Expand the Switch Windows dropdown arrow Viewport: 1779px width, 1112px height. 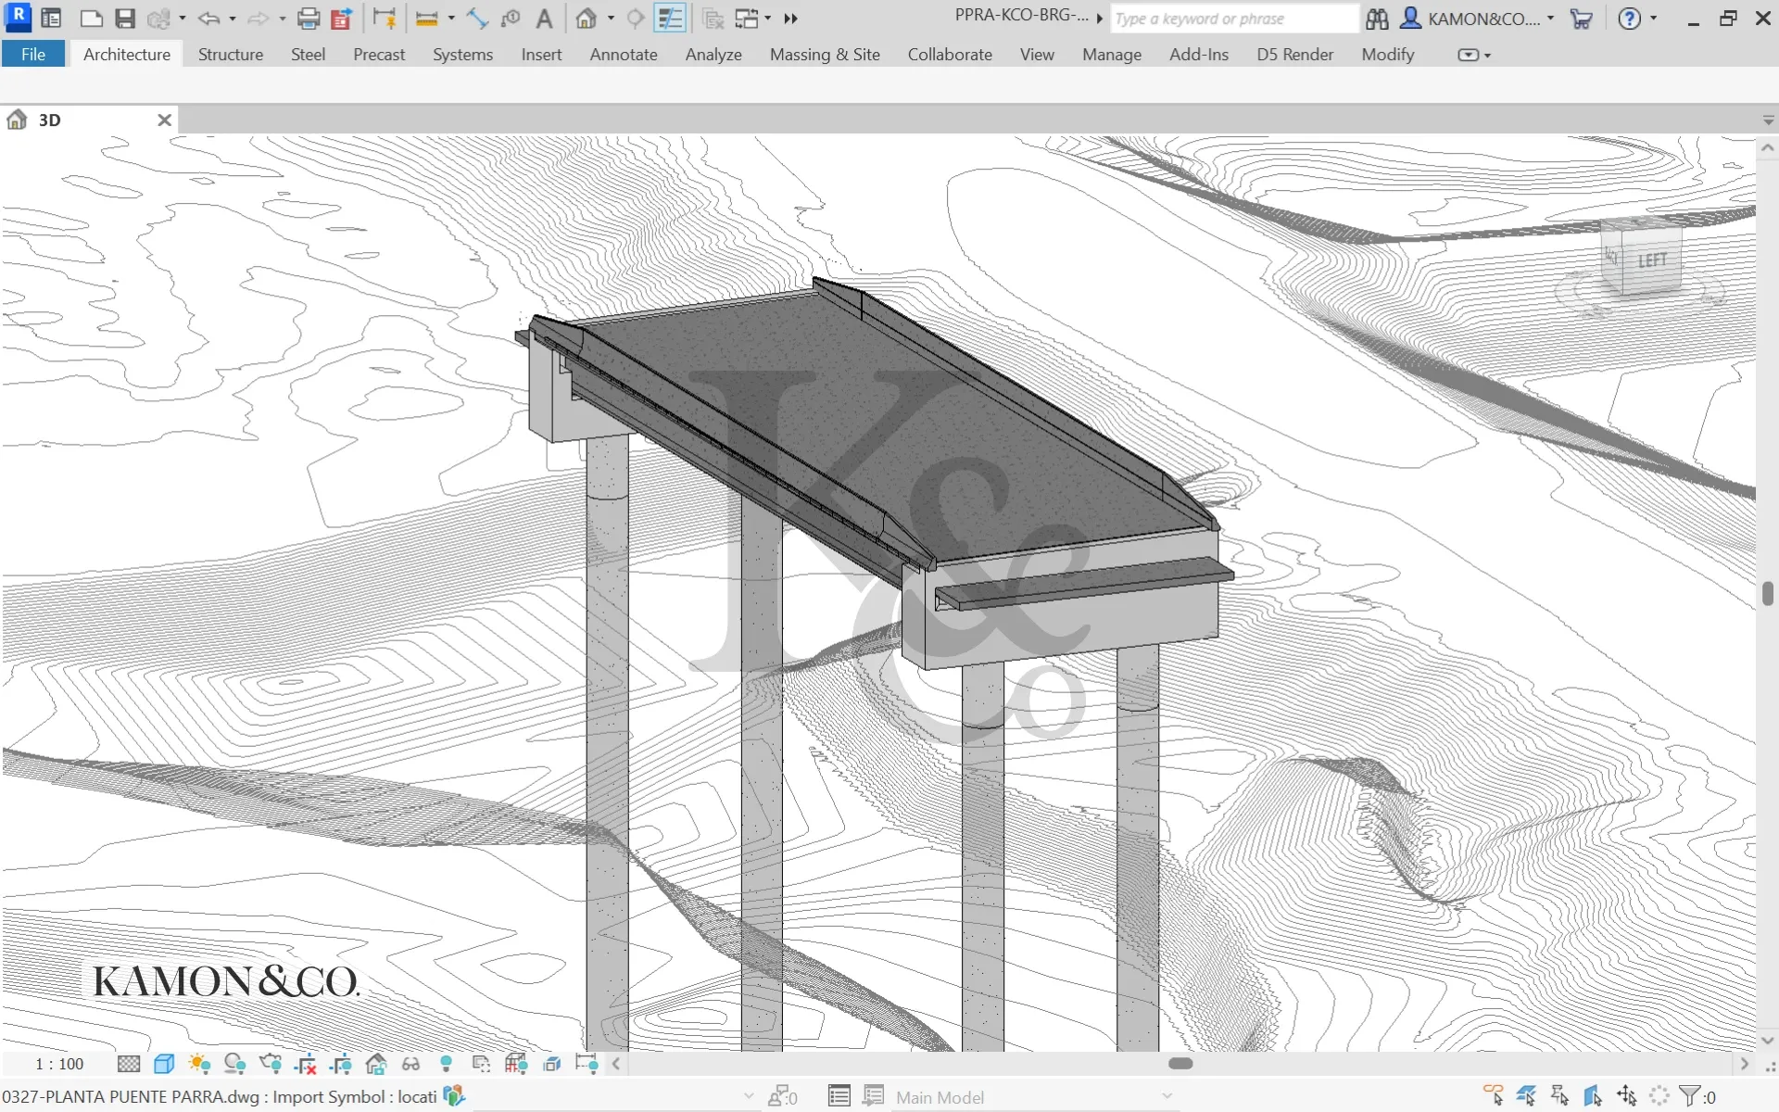[768, 19]
